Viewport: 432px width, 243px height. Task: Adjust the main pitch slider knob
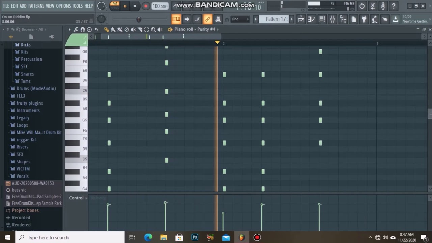(139, 19)
